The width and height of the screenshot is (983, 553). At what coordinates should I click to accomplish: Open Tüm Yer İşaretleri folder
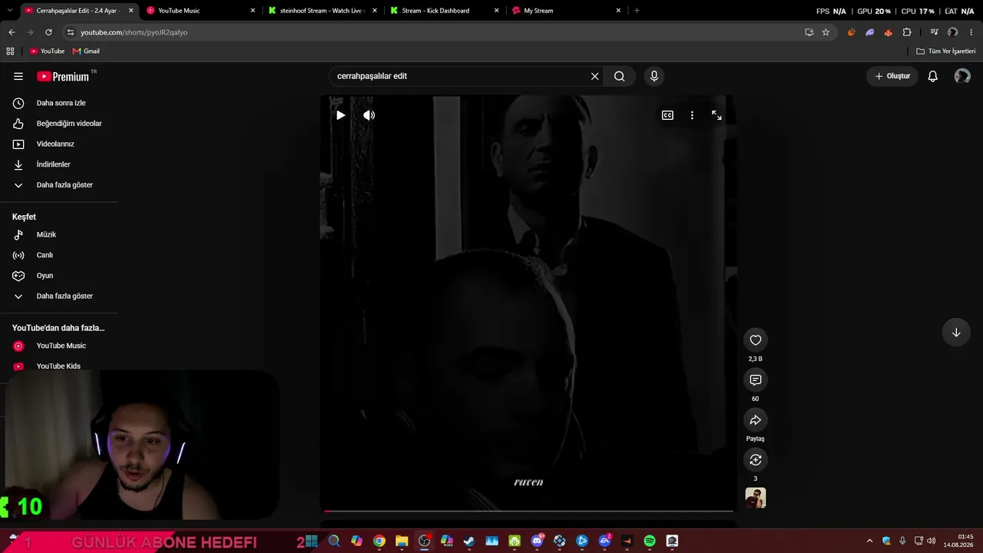(946, 51)
